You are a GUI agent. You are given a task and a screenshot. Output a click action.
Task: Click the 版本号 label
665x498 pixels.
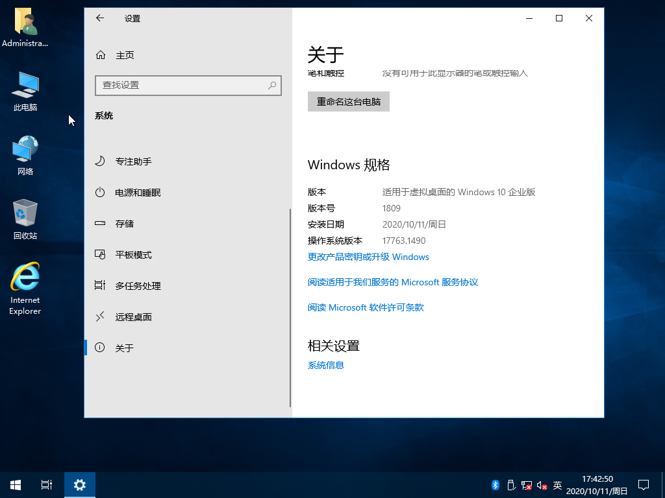click(321, 208)
